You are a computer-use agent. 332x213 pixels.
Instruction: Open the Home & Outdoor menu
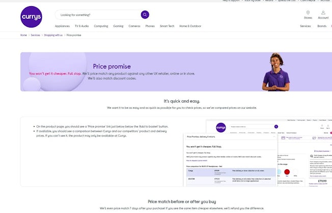click(190, 26)
